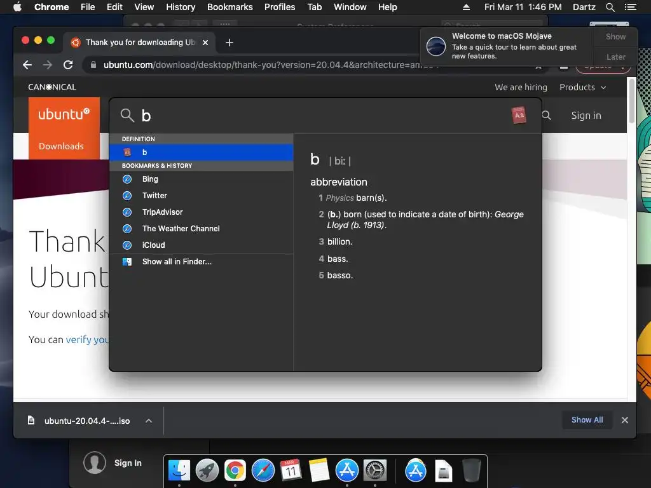Select the Ubuntu download tab

click(x=140, y=43)
